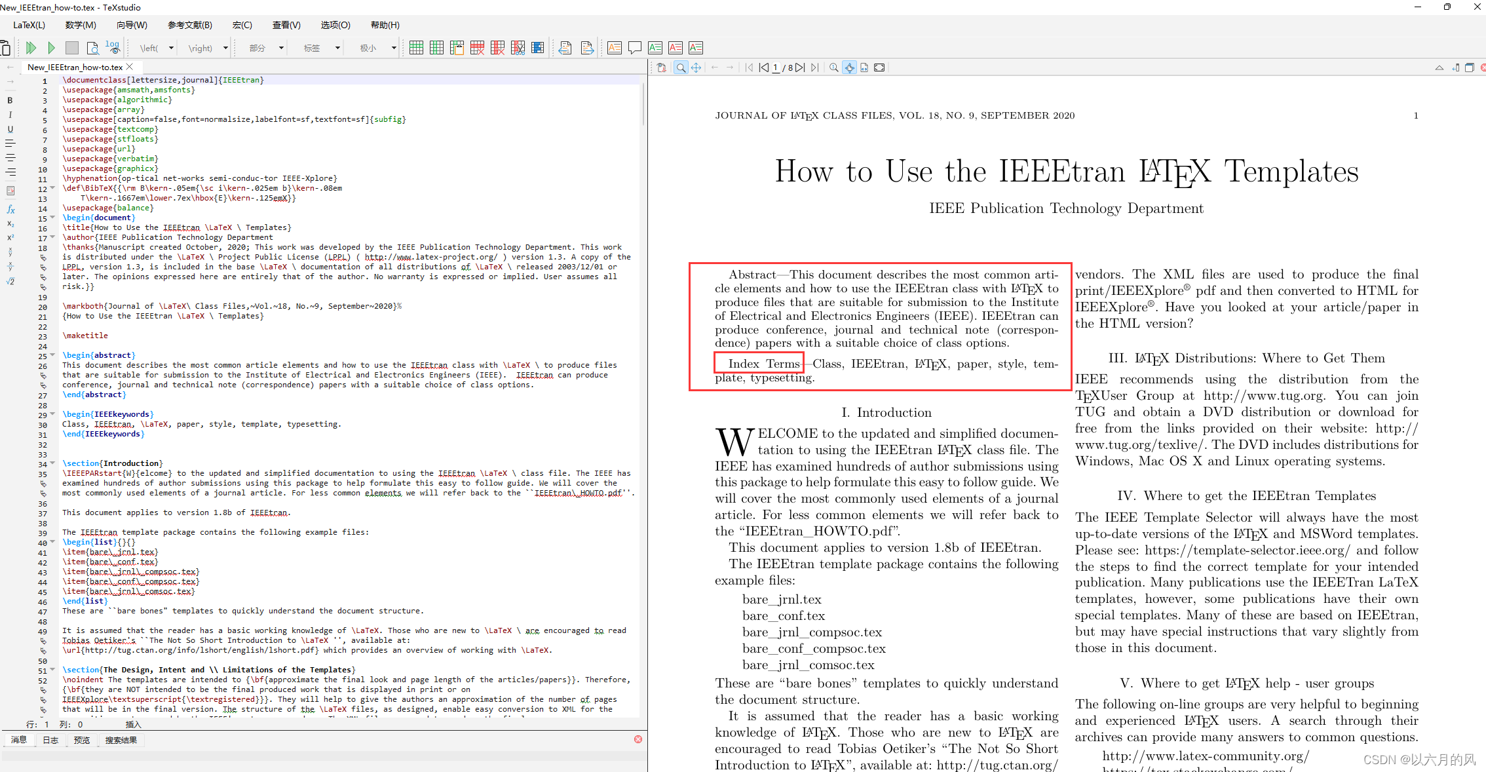
Task: Click the single green Compile arrow
Action: pyautogui.click(x=51, y=48)
